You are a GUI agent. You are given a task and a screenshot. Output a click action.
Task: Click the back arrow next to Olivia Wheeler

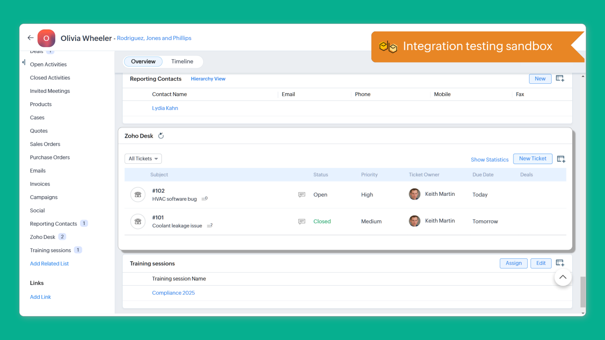tap(31, 38)
